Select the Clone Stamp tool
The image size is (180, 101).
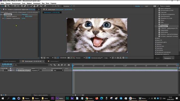[34, 6]
